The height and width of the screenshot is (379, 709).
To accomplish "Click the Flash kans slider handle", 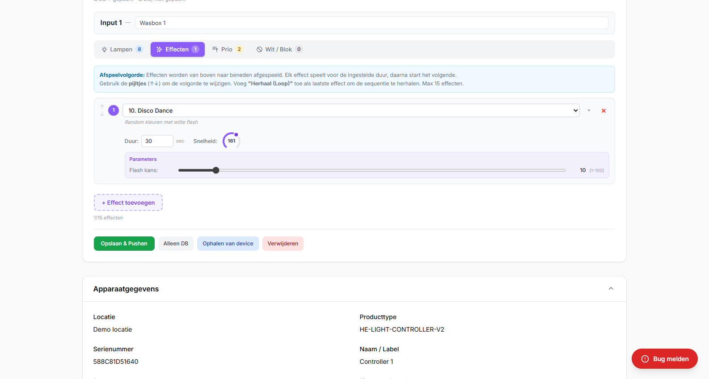I will 216,170.
